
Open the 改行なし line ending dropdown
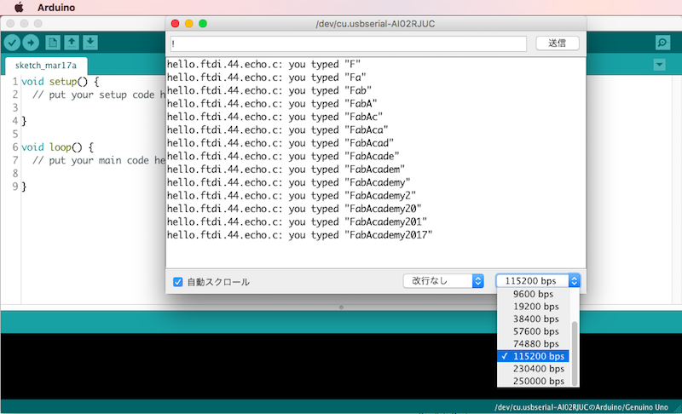click(443, 281)
